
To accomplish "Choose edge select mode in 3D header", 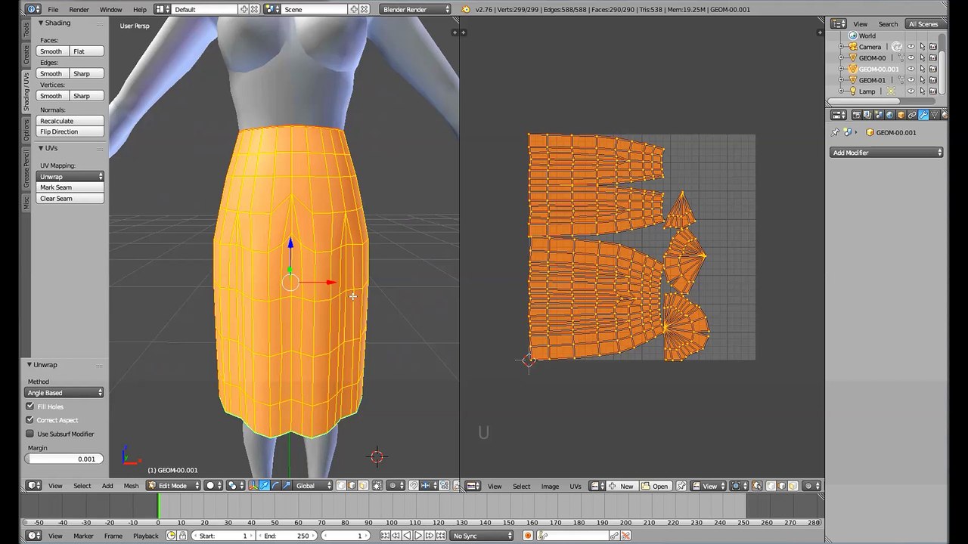I will pos(352,486).
